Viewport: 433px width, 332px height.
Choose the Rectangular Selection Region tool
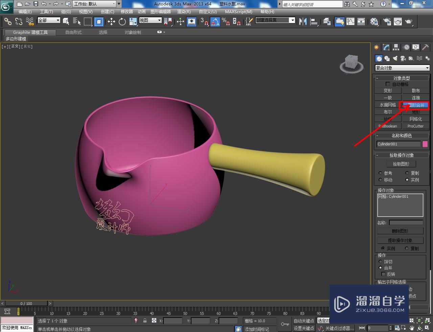(88, 22)
